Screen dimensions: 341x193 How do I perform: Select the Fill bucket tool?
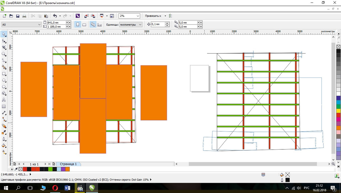point(4,145)
